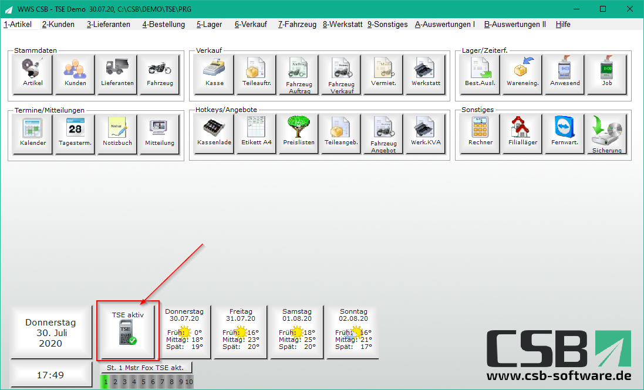This screenshot has height=390, width=644.
Task: Start the Fernwart. remote maintenance icon
Action: 564,134
